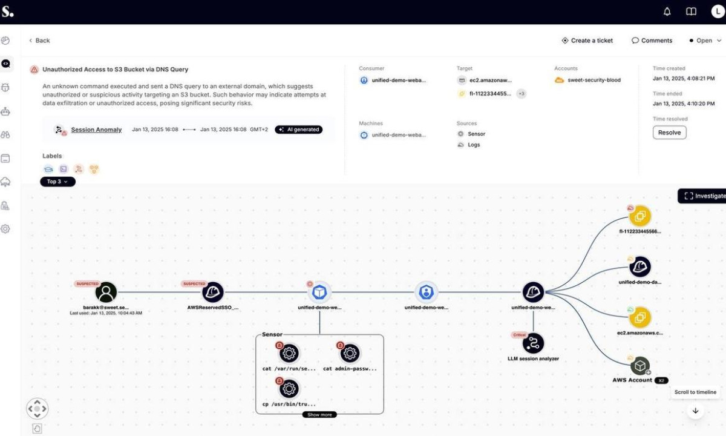This screenshot has height=436, width=726.
Task: Click the purple terminal label icon
Action: 64,169
